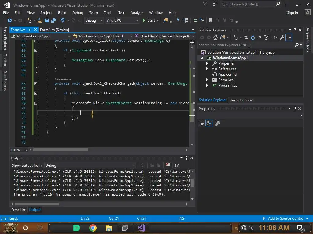Click the Output window vertical scrollbar thumb

(x=193, y=183)
